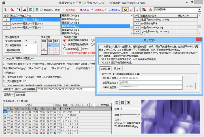Click the first red-blue arrows rule icon
Viewport: 204px width, 137px height.
point(132,10)
